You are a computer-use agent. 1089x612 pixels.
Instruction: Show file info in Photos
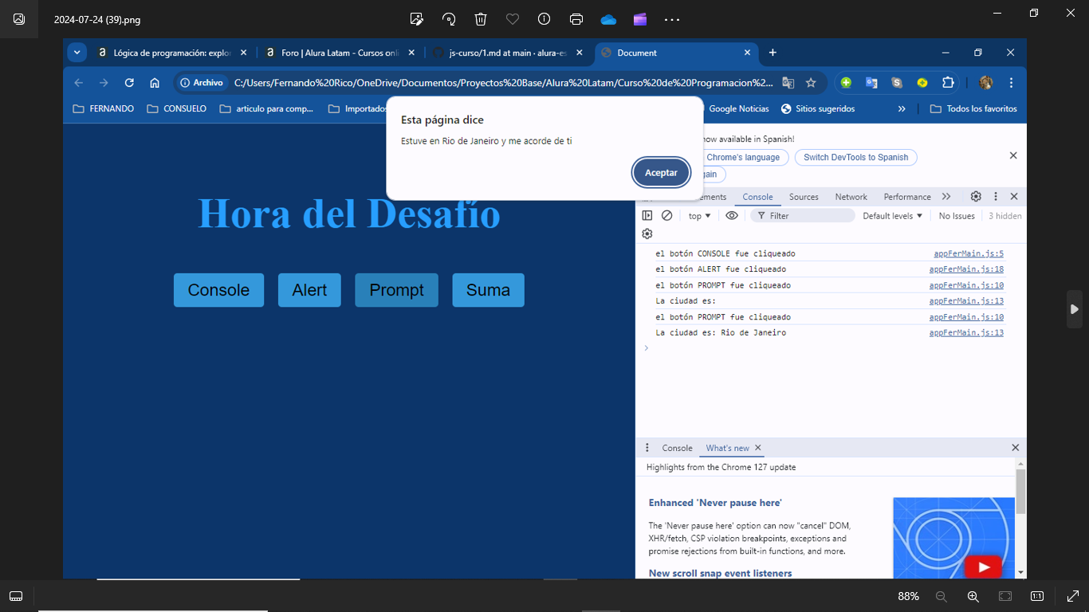click(x=544, y=19)
